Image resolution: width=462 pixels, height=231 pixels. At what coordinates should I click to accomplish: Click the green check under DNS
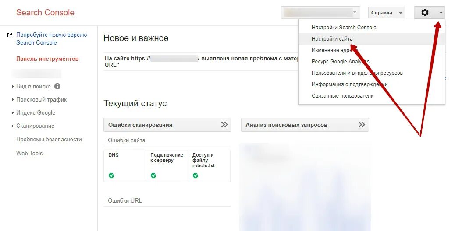pyautogui.click(x=111, y=175)
